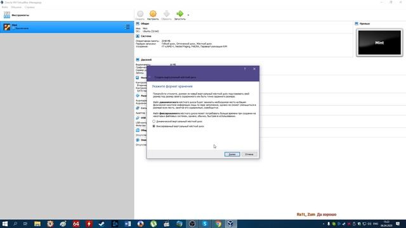
Task: Click the Сеть (Network) section icon
Action: tap(138, 108)
